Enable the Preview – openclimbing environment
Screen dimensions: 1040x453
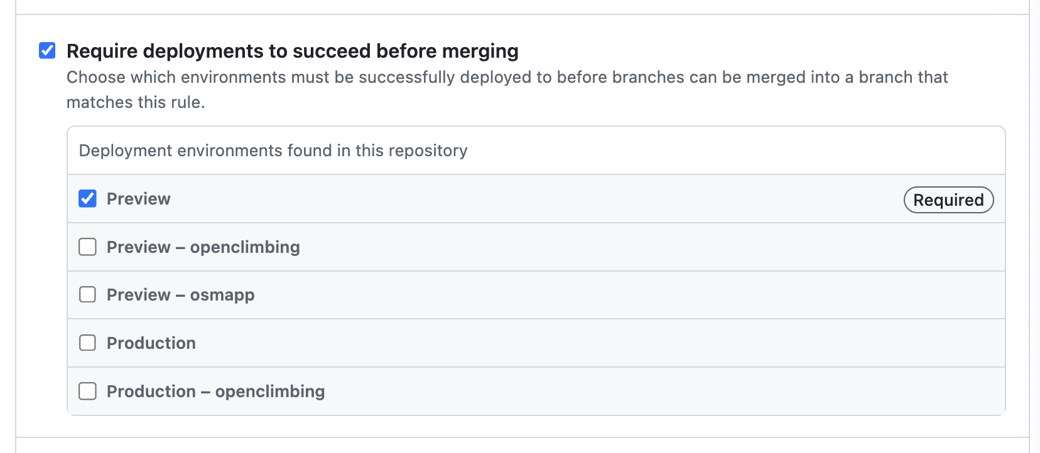click(x=87, y=247)
